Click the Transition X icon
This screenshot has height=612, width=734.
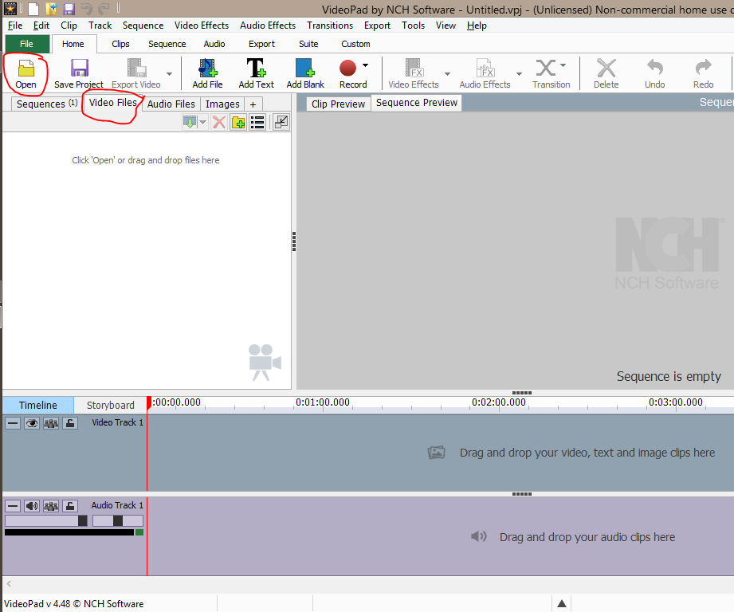(x=545, y=68)
